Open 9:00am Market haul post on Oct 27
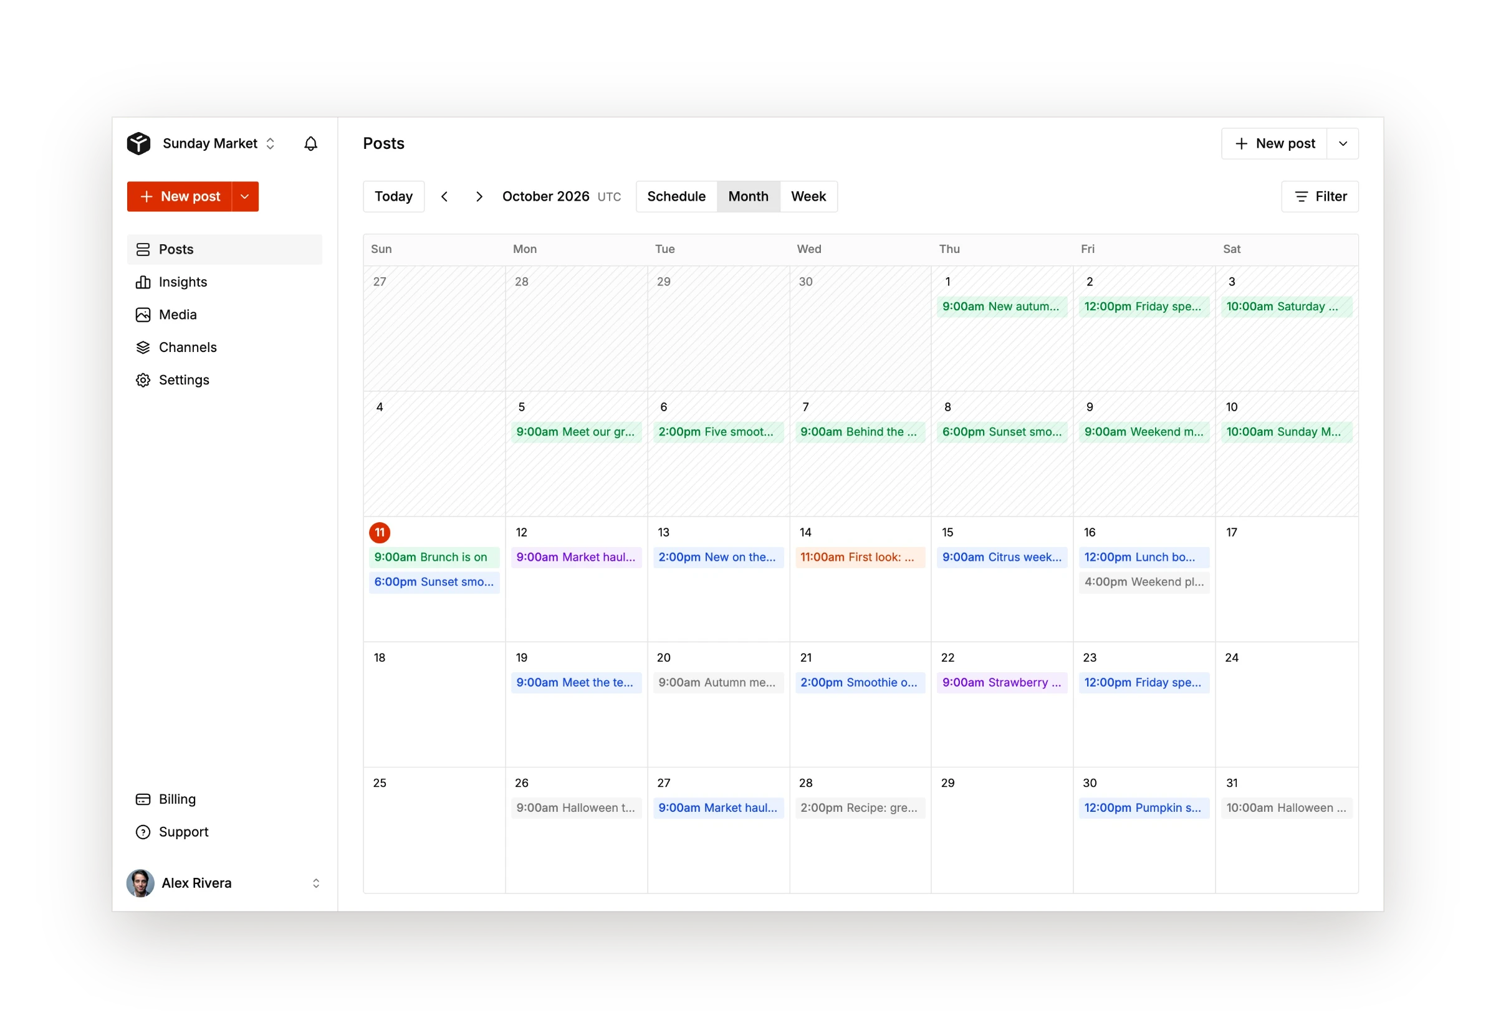The height and width of the screenshot is (1028, 1496). [x=718, y=807]
